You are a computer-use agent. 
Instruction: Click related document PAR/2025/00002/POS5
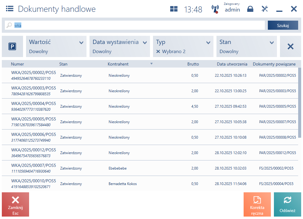[278, 76]
